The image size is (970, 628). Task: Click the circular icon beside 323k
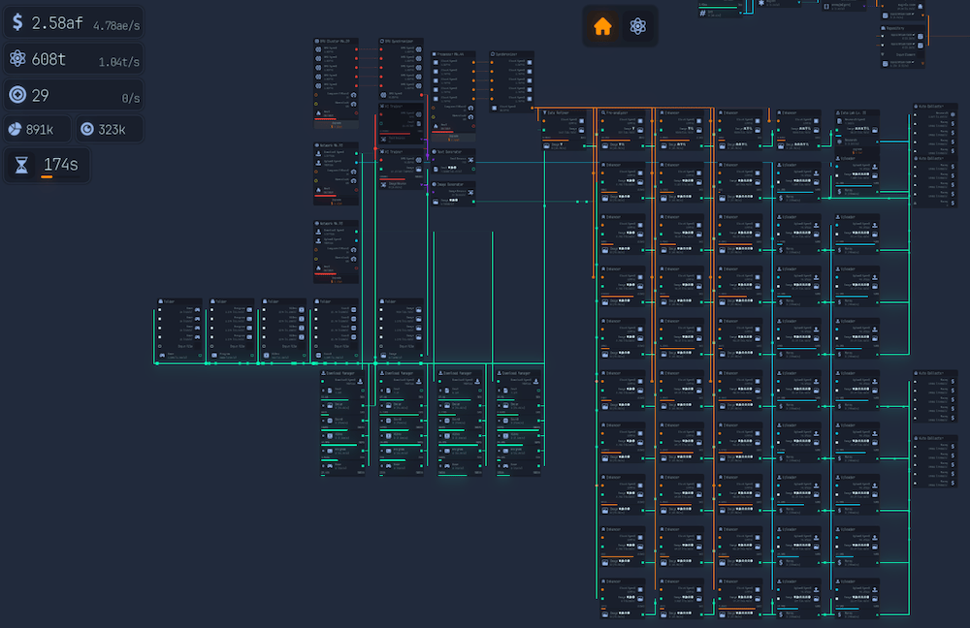(87, 129)
